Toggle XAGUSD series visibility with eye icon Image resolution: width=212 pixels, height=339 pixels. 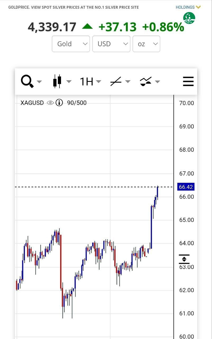click(x=50, y=103)
